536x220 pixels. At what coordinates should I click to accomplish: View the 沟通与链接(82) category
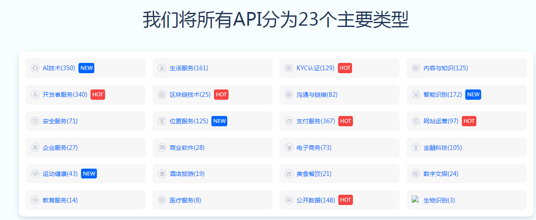click(x=317, y=95)
